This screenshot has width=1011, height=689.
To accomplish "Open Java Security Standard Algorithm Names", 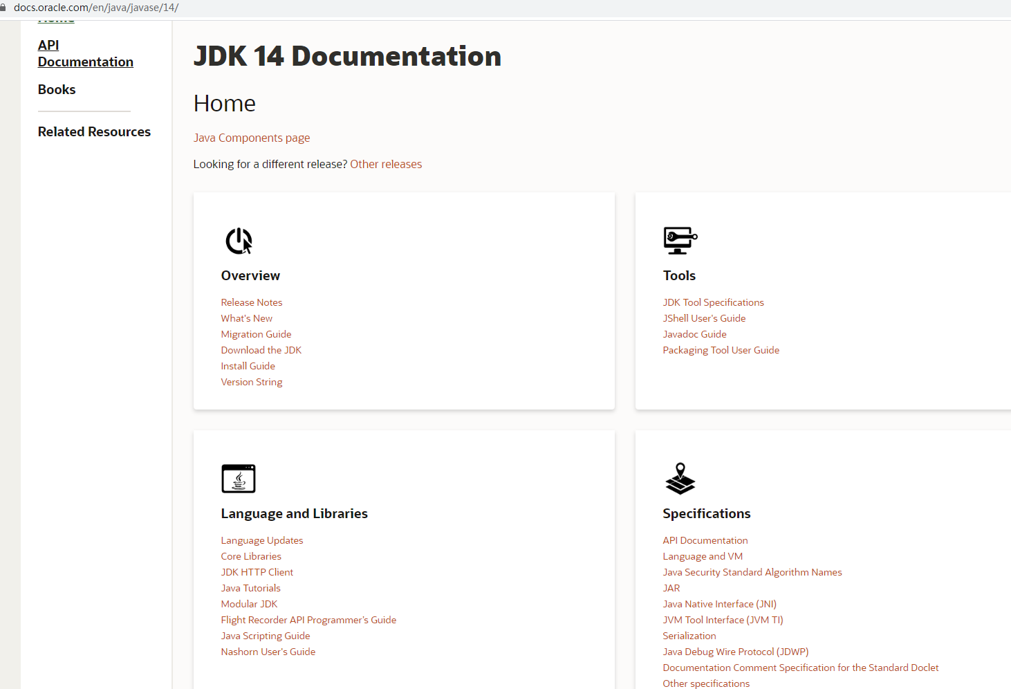I will coord(752,572).
